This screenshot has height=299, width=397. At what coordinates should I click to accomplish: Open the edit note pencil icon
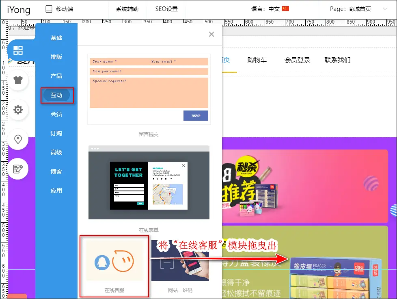18,169
